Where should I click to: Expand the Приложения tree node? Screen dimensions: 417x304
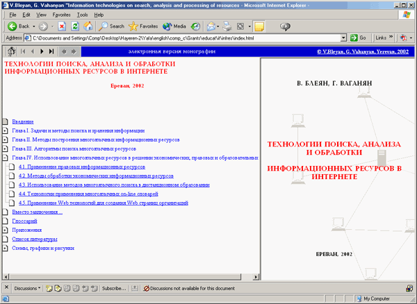tap(5, 230)
